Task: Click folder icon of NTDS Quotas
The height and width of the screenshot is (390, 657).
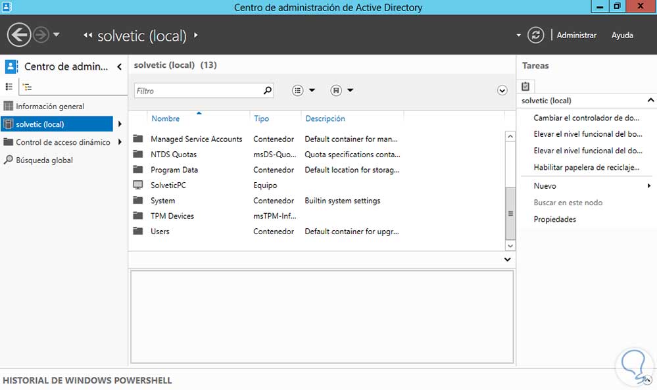Action: pyautogui.click(x=138, y=154)
